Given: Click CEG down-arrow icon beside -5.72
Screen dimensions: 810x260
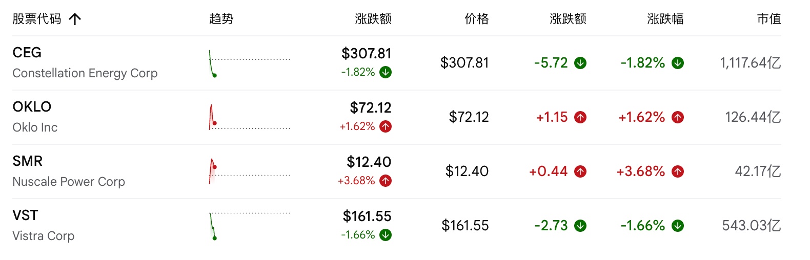Looking at the screenshot, I should tap(580, 63).
